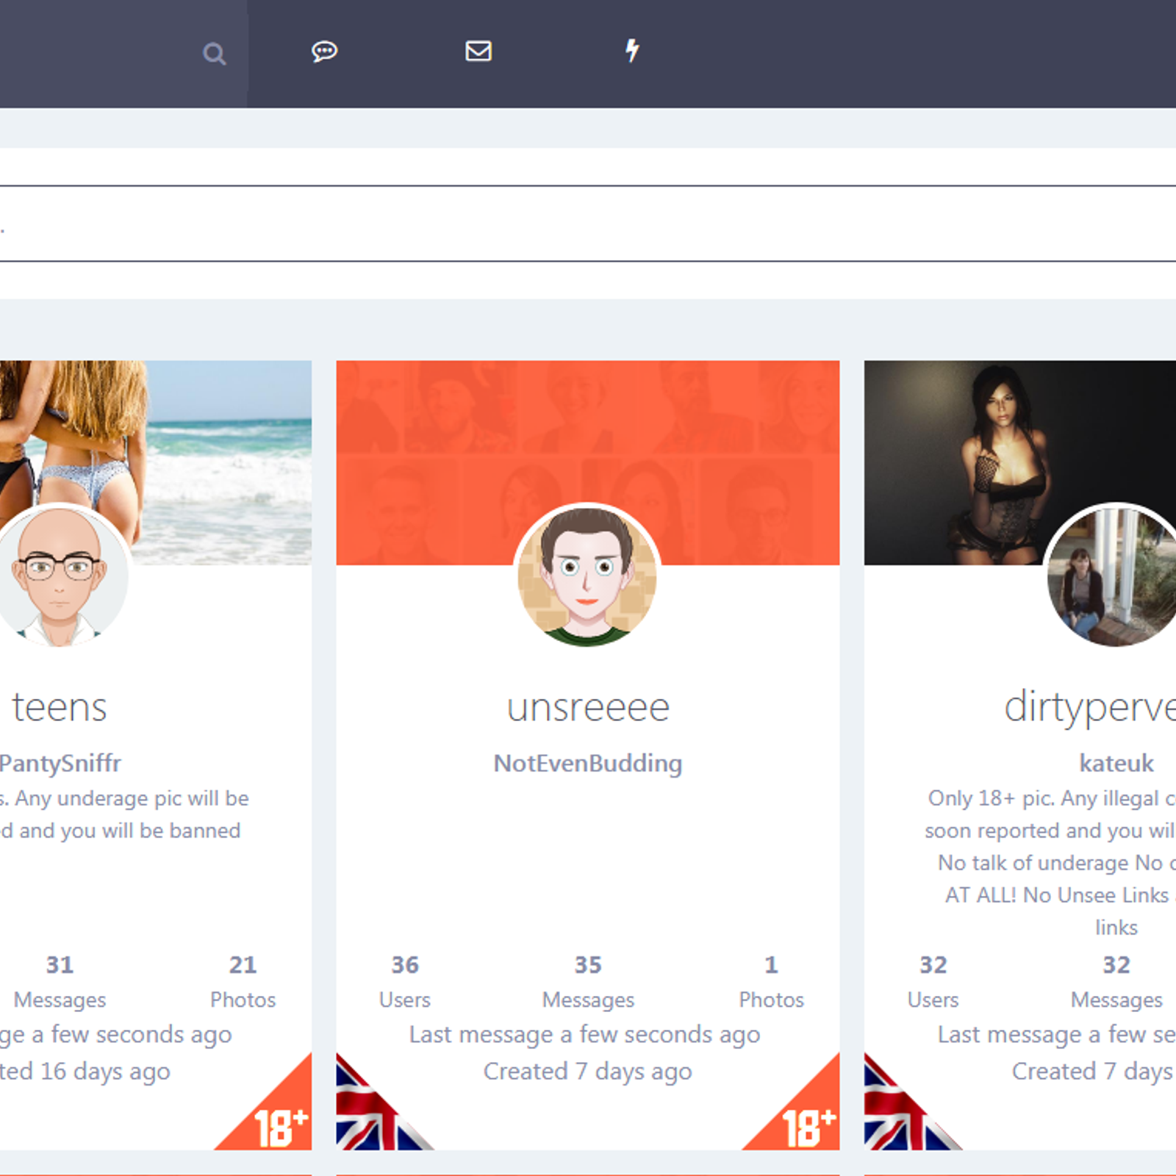This screenshot has height=1176, width=1176.
Task: Click the lightning bolt icon
Action: [x=632, y=51]
